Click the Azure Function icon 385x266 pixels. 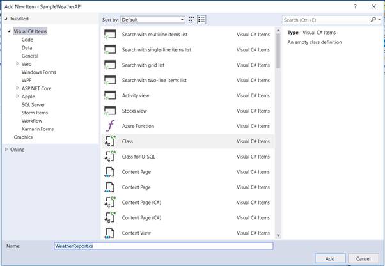tap(109, 126)
